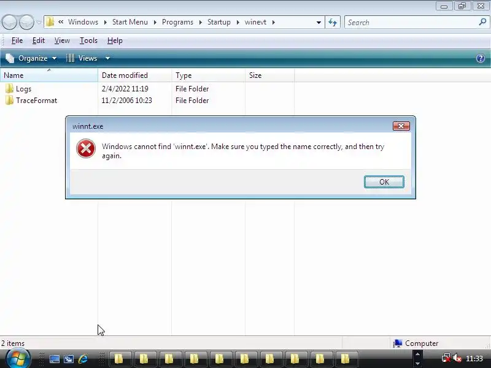Sort by the Size column header
Screen dimensions: 491x368
pyautogui.click(x=269, y=75)
